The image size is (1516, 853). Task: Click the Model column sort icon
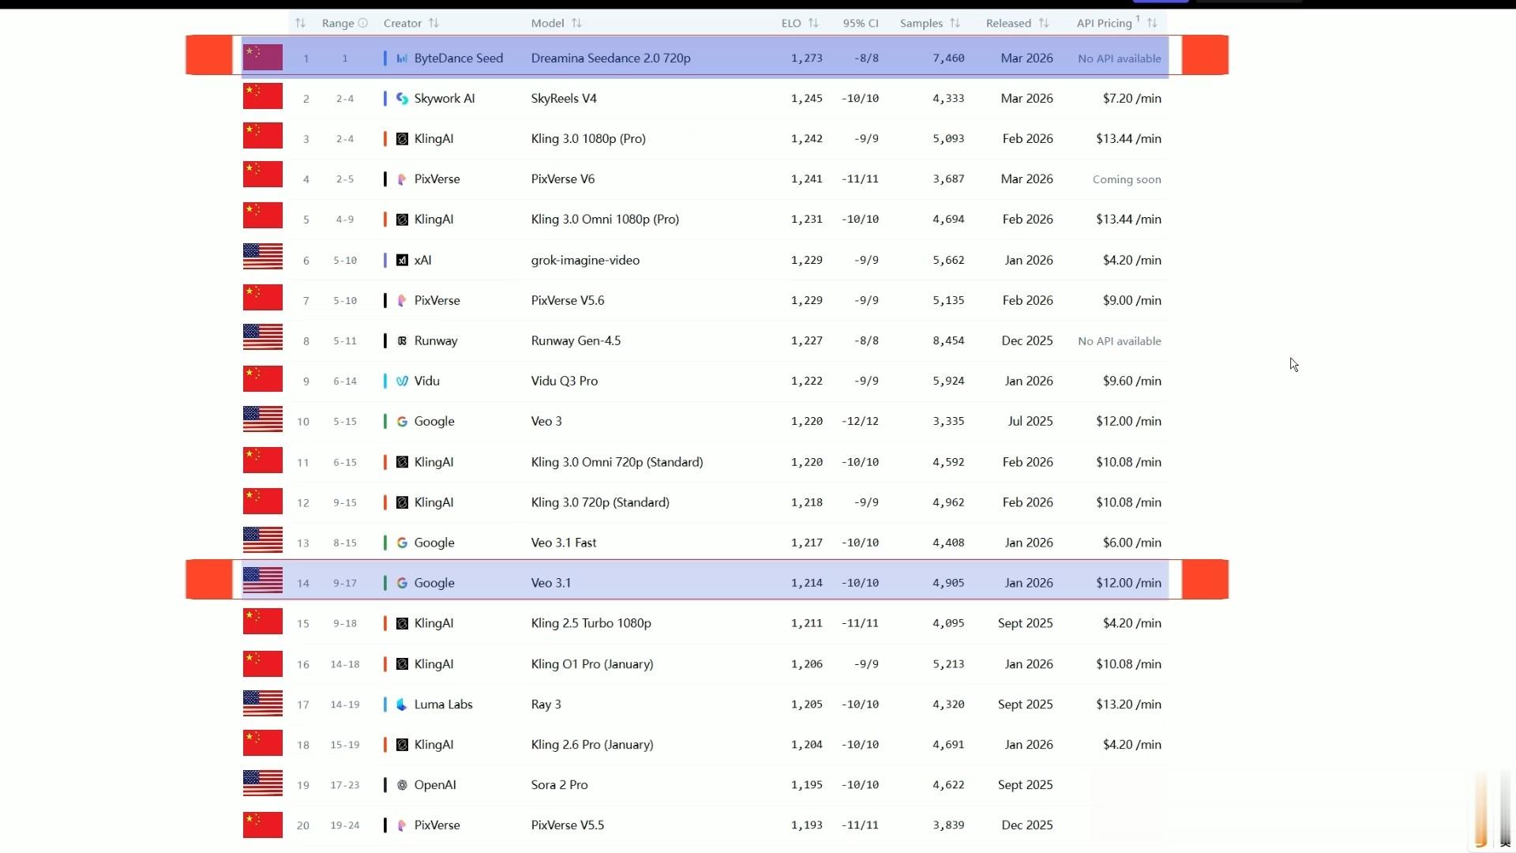(576, 23)
